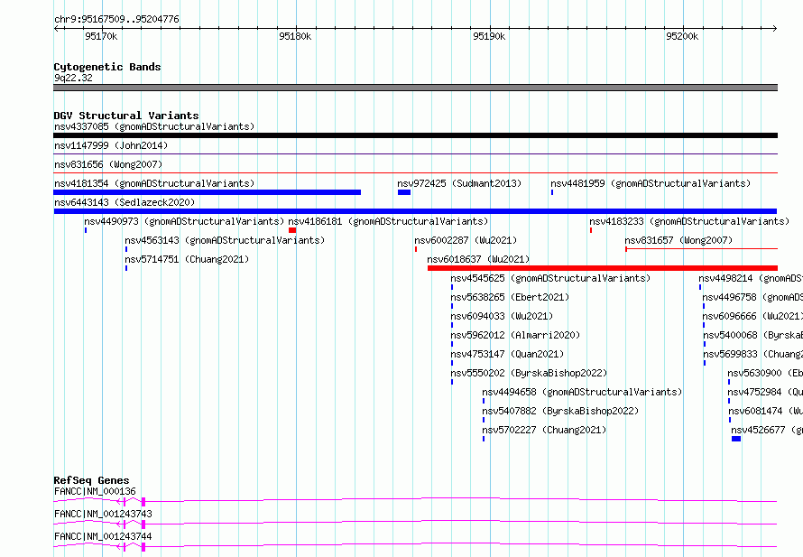Click the small blue nsv972425 bar

tap(404, 192)
